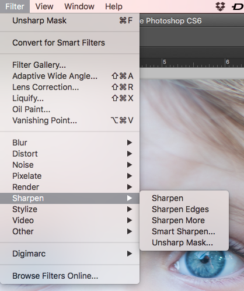244x291 pixels.
Task: Expand the Render submenu
Action: 69,187
